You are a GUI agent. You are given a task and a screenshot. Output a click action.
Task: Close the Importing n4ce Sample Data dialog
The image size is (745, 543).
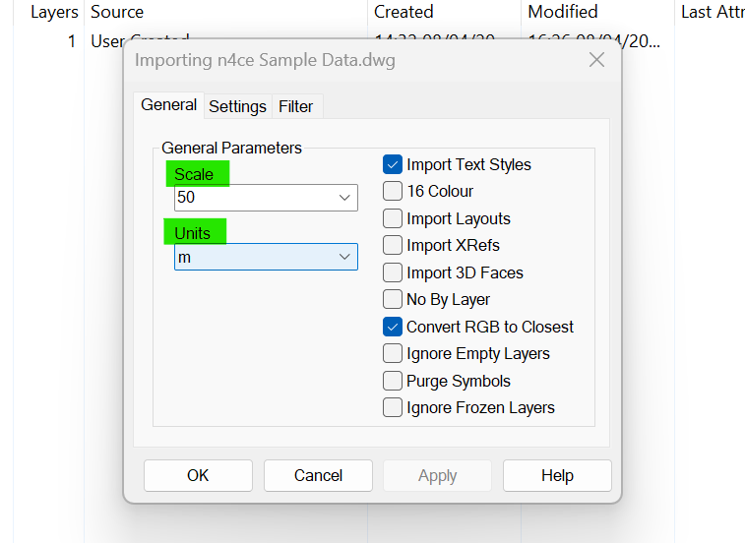pos(596,60)
